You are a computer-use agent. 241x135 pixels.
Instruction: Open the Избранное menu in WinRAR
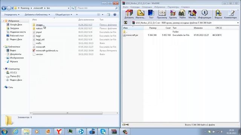coord(160,7)
